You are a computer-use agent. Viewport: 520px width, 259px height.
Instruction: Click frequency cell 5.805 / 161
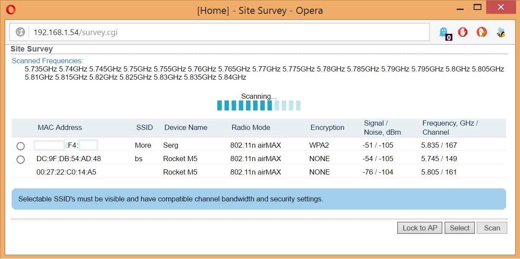coord(439,172)
